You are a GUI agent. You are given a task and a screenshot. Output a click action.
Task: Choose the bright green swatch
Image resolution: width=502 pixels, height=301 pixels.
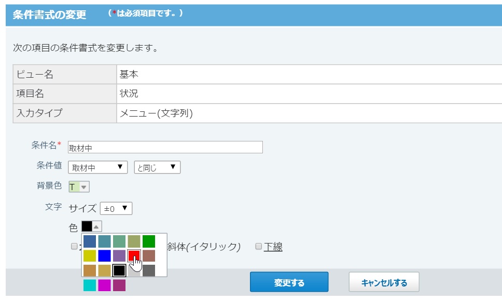[149, 241]
